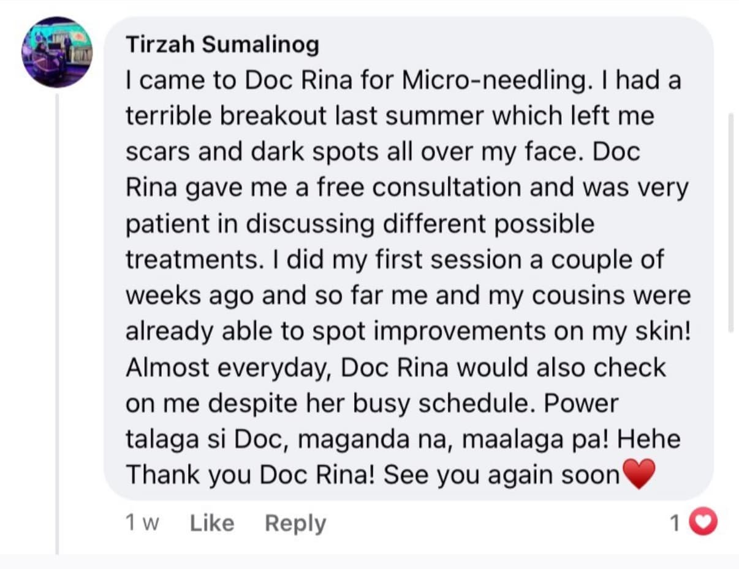Reply to Tirzah Sumalinog's comment
The width and height of the screenshot is (739, 569).
tap(295, 523)
